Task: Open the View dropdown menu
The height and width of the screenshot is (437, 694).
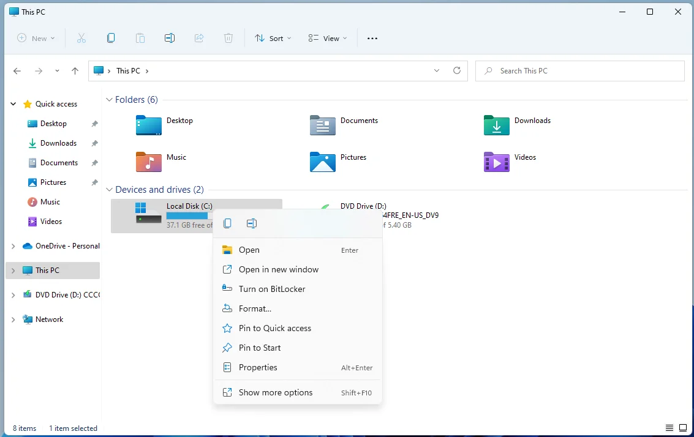Action: (x=328, y=39)
